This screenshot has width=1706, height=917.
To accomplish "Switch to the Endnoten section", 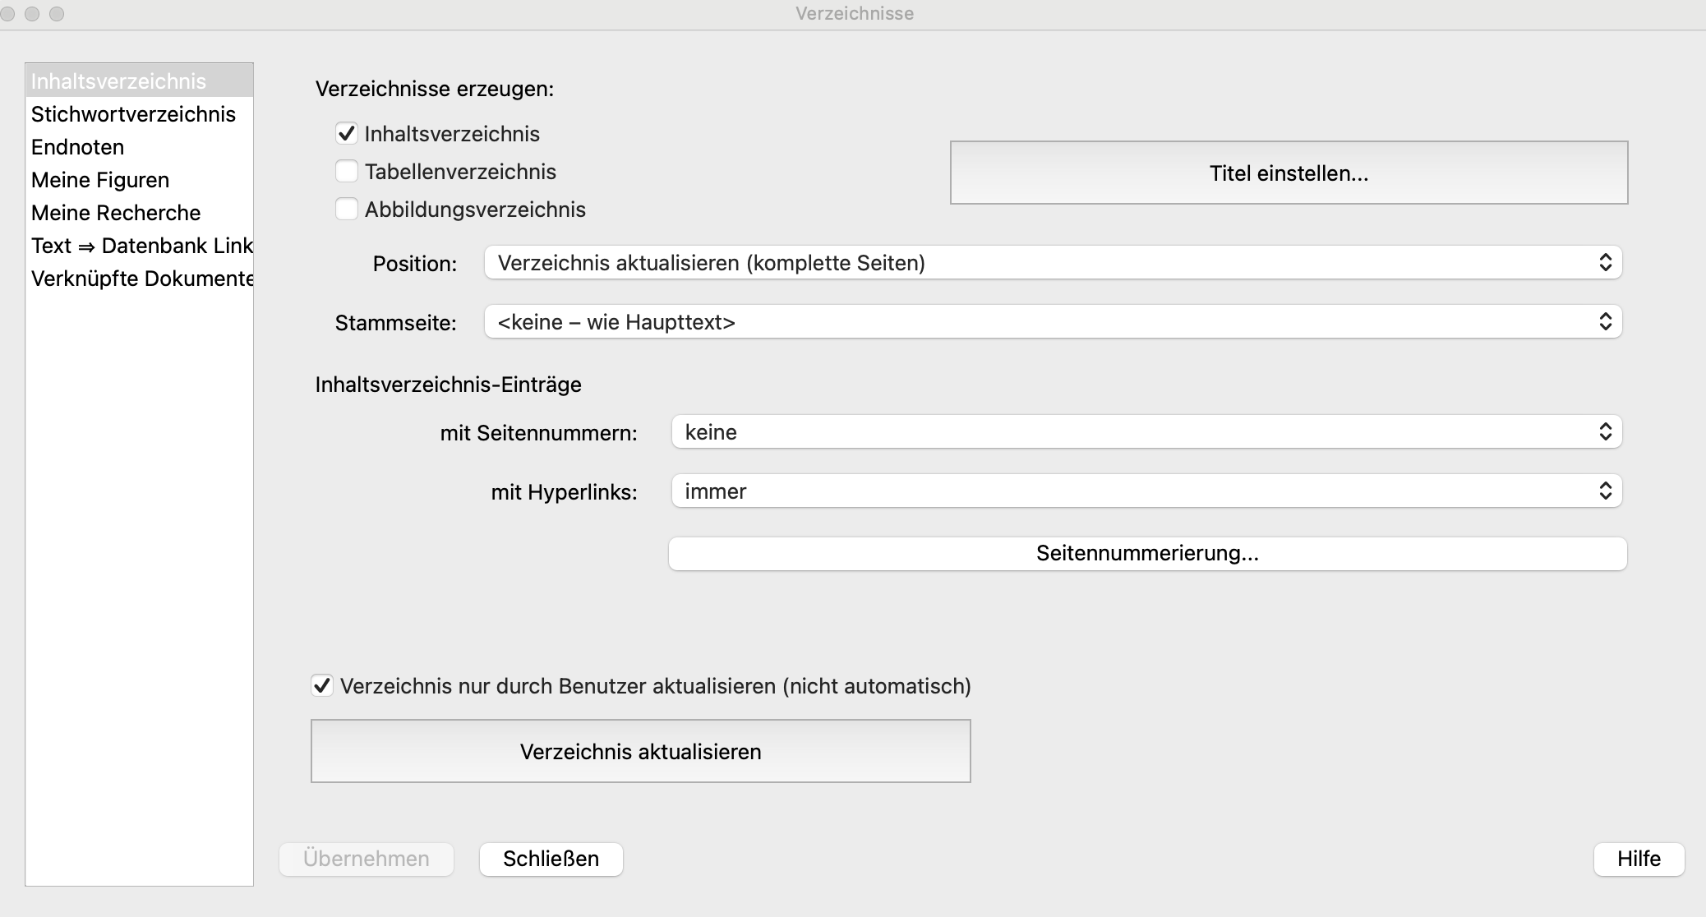I will point(78,147).
